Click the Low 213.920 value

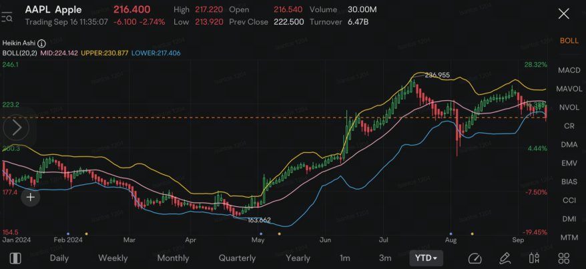(209, 22)
